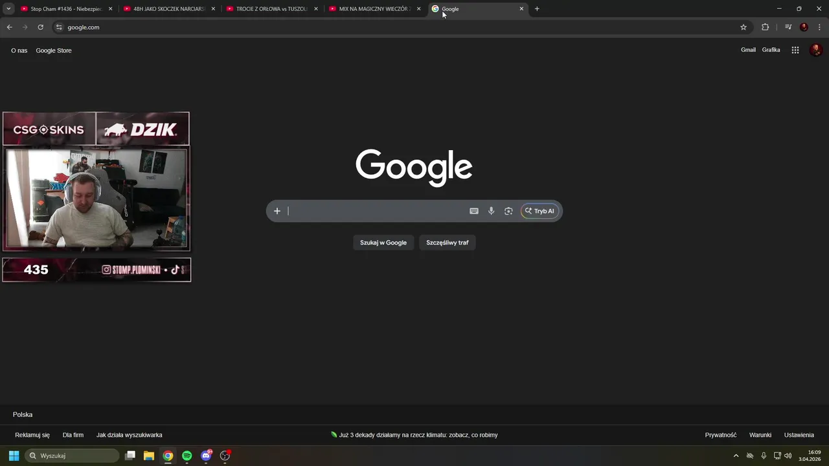Viewport: 829px width, 466px height.
Task: Open the OBS icon on the taskbar
Action: click(x=225, y=456)
